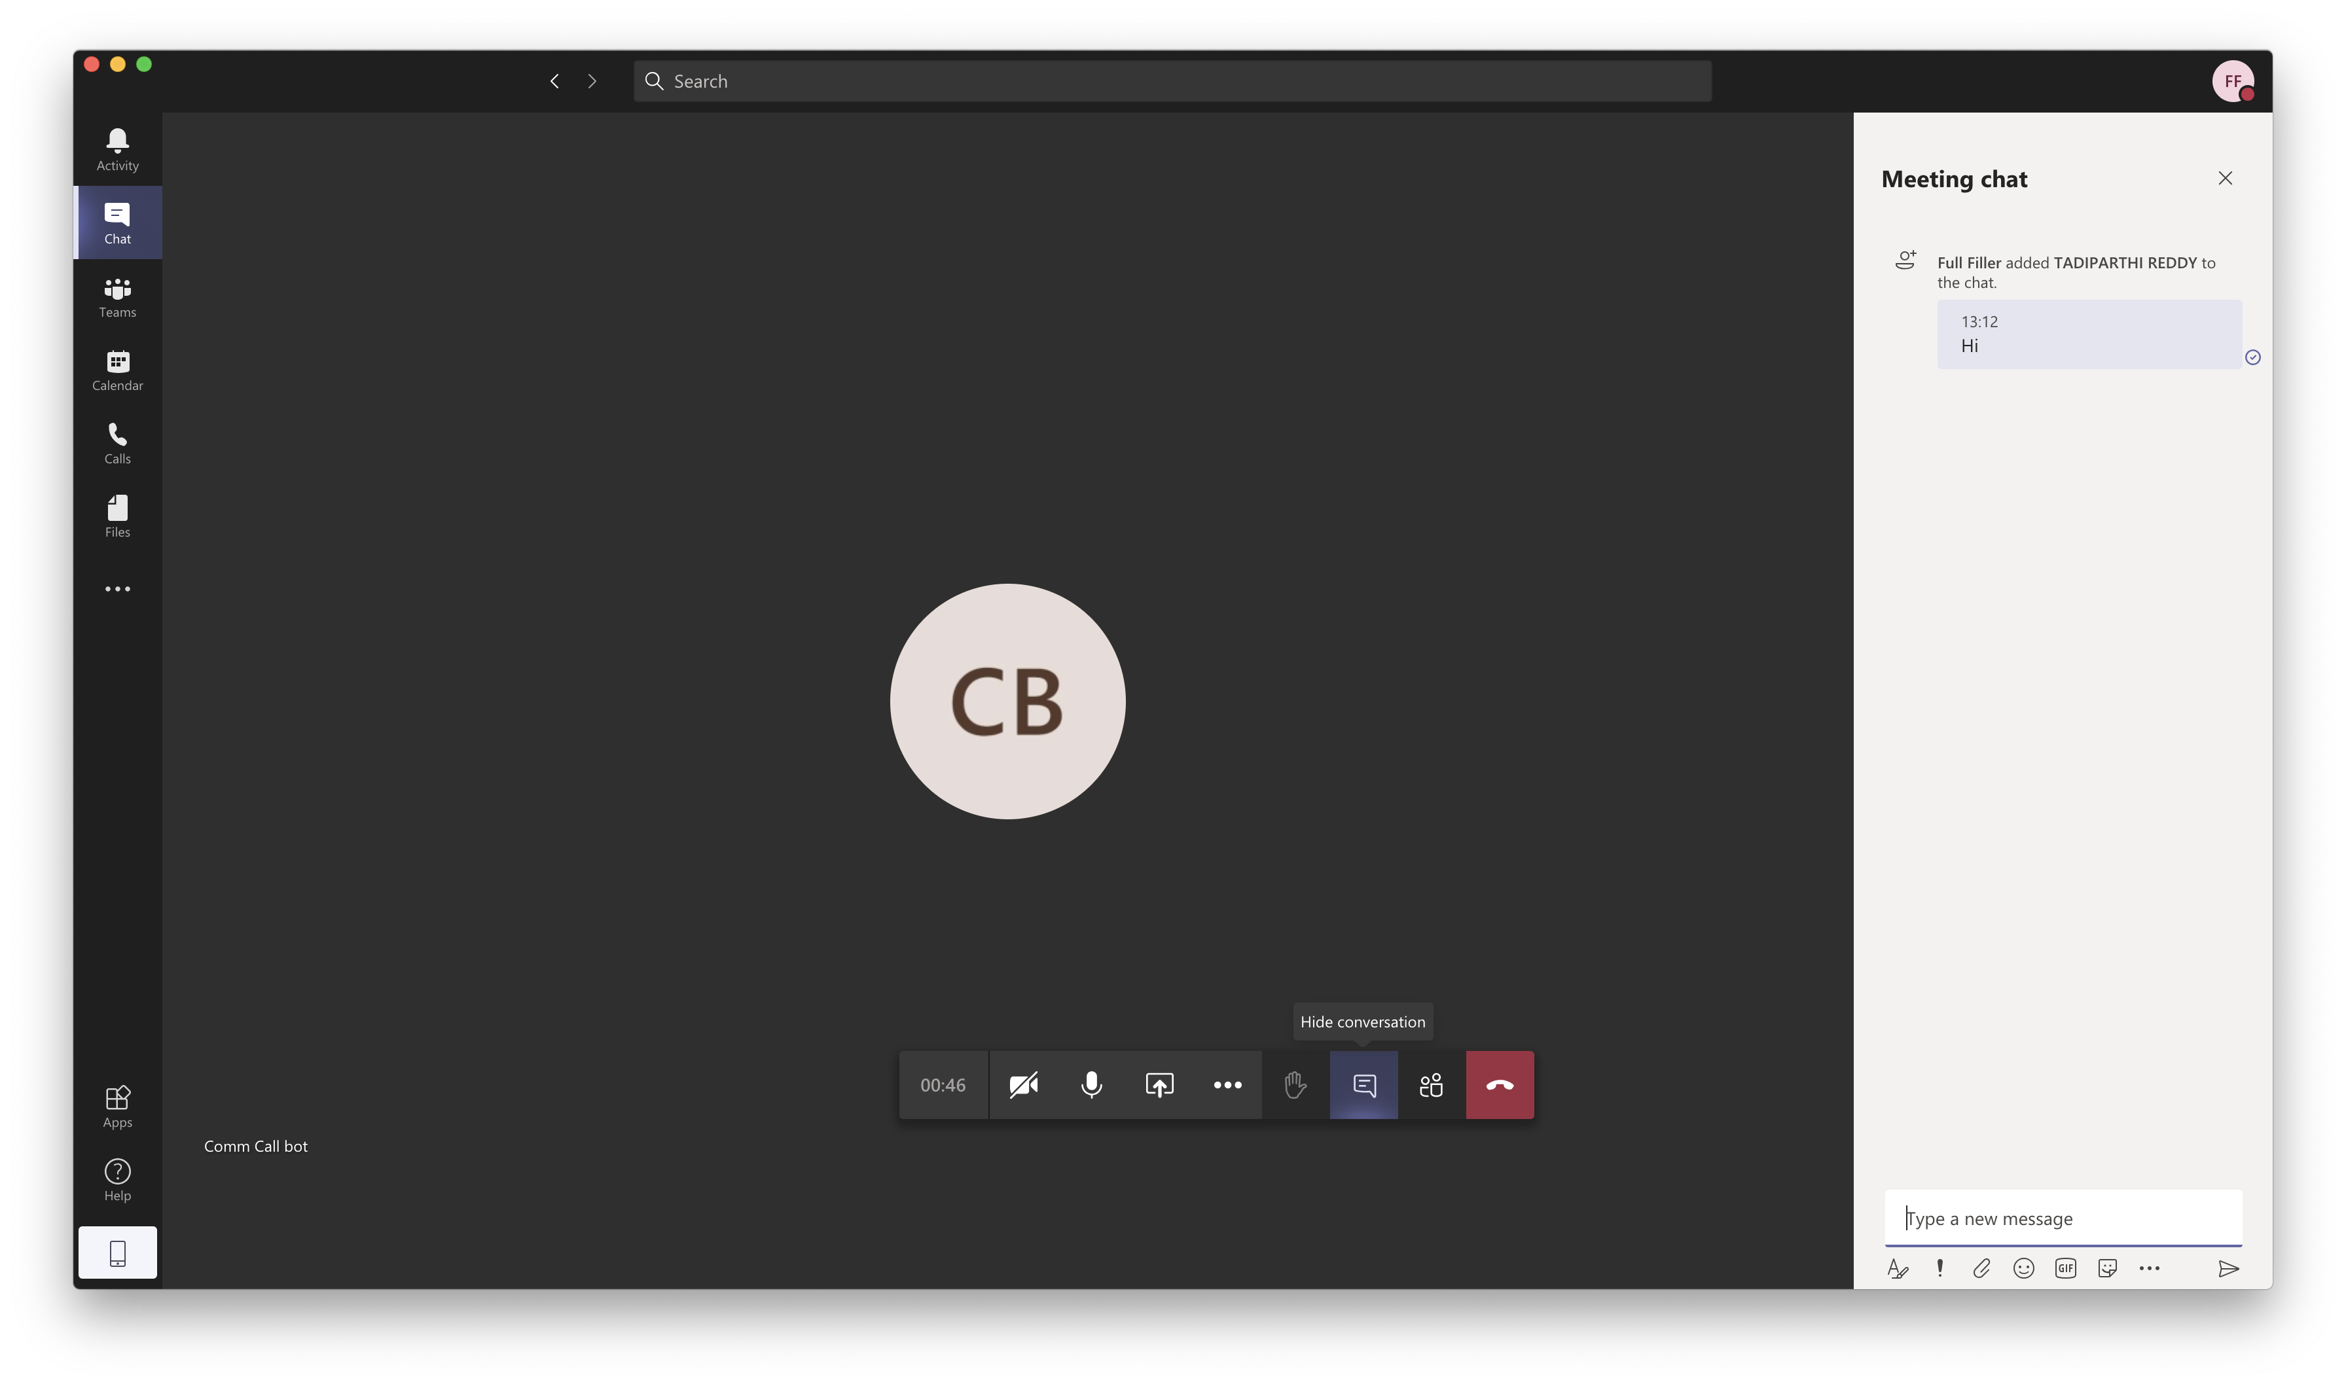Select the Chat tab in sidebar
This screenshot has height=1386, width=2346.
tap(118, 223)
